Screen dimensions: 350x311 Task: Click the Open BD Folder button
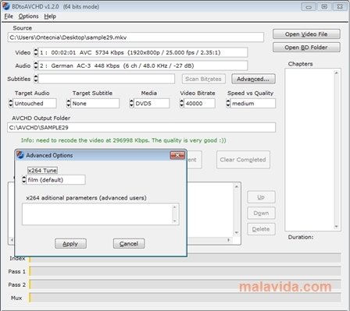(x=306, y=48)
